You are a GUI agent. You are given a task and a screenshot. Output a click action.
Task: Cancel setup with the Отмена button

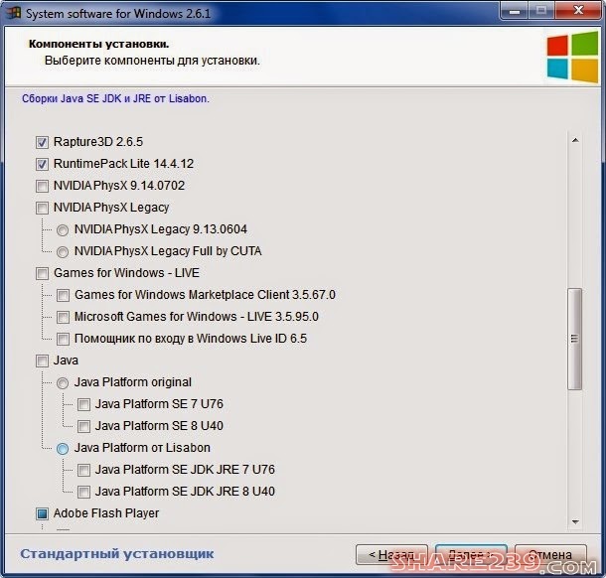pos(550,555)
